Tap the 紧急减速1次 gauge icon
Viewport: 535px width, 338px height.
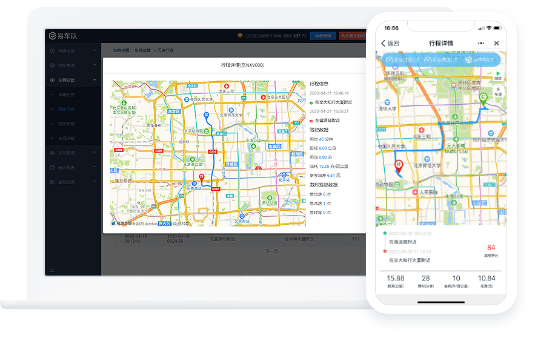(x=428, y=60)
